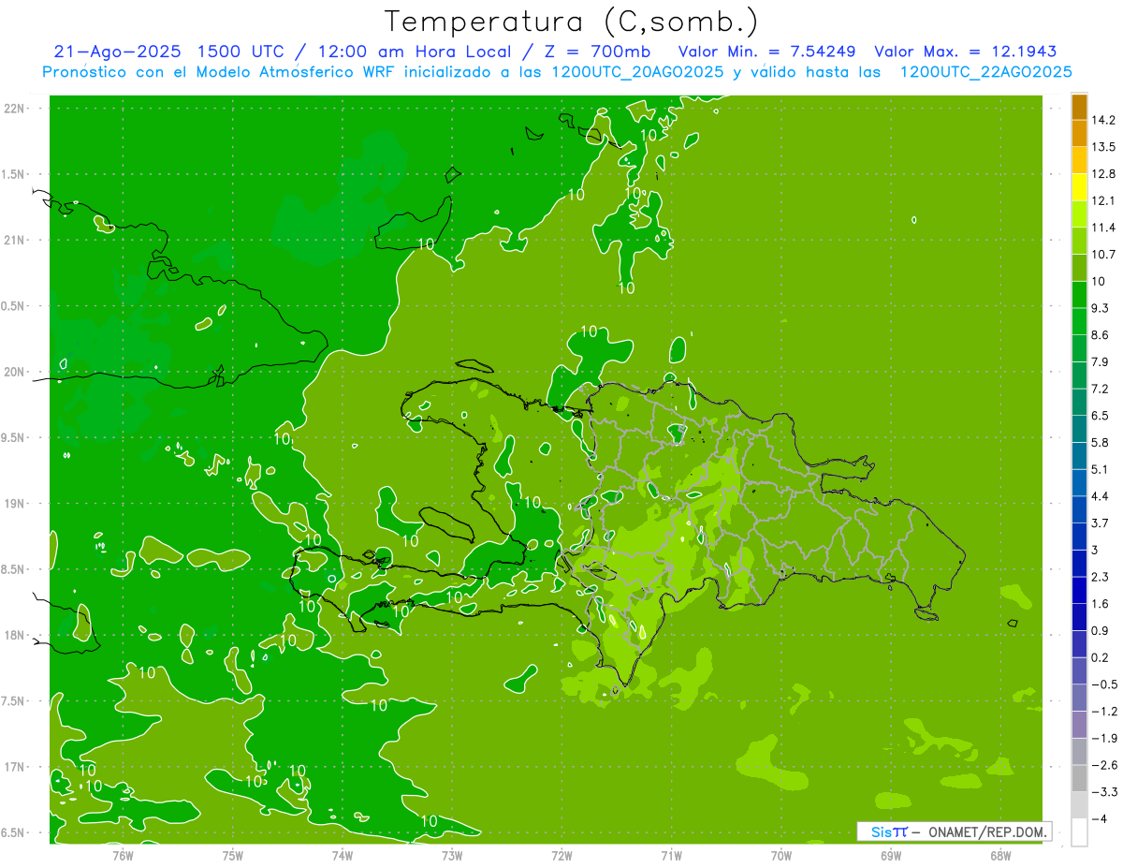Click the valid-until stamp "1200UTC_22AGO2025"
Viewport: 1123px width, 868px height.
pos(985,72)
